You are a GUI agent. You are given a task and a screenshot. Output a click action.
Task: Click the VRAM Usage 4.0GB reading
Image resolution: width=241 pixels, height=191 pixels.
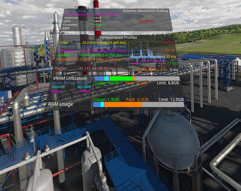coord(107,83)
